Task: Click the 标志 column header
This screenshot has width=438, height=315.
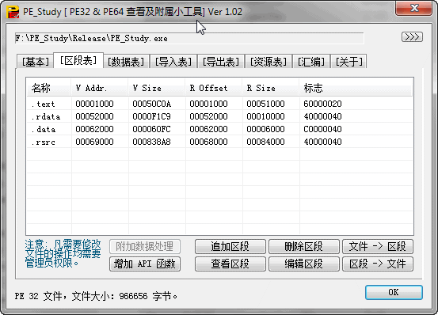Action: tap(356, 88)
